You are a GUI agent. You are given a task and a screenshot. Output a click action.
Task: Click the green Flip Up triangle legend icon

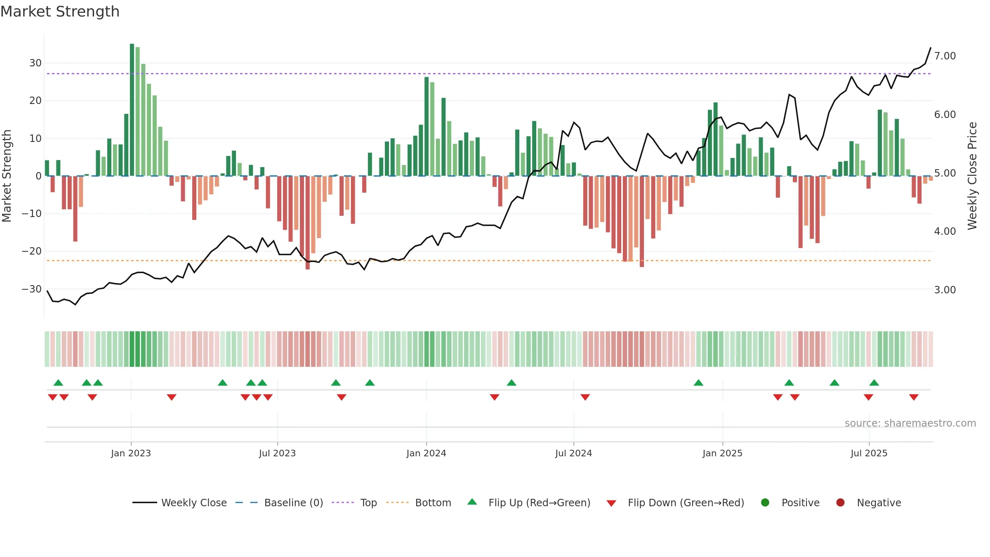(x=472, y=502)
